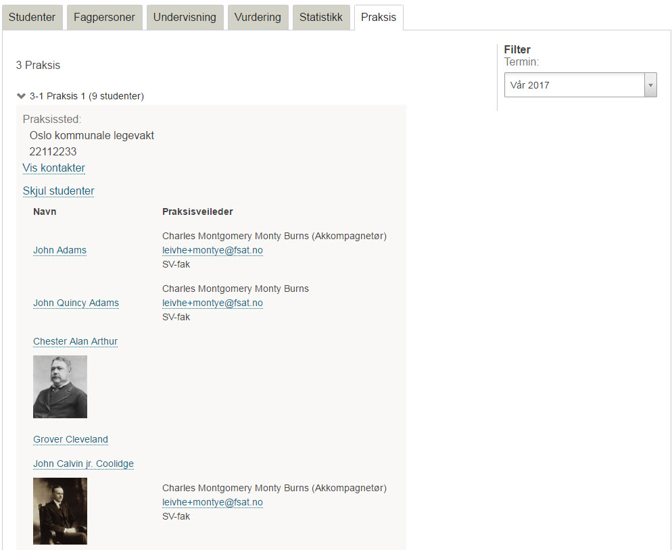The width and height of the screenshot is (672, 550).
Task: Select the Vurdering tab
Action: 258,17
